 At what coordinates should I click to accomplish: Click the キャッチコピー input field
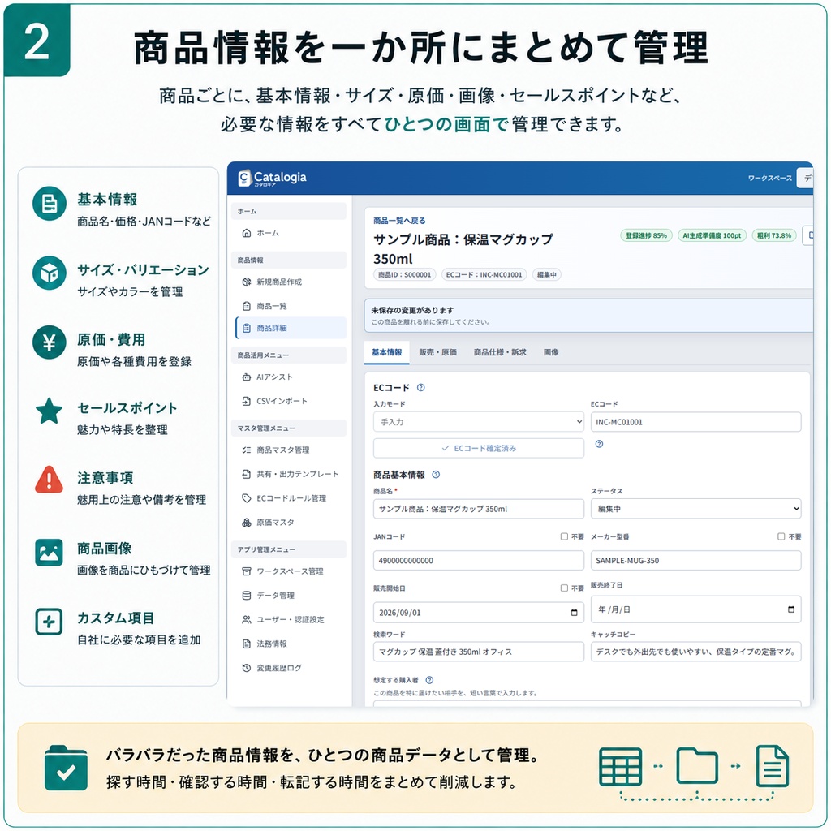tap(695, 652)
